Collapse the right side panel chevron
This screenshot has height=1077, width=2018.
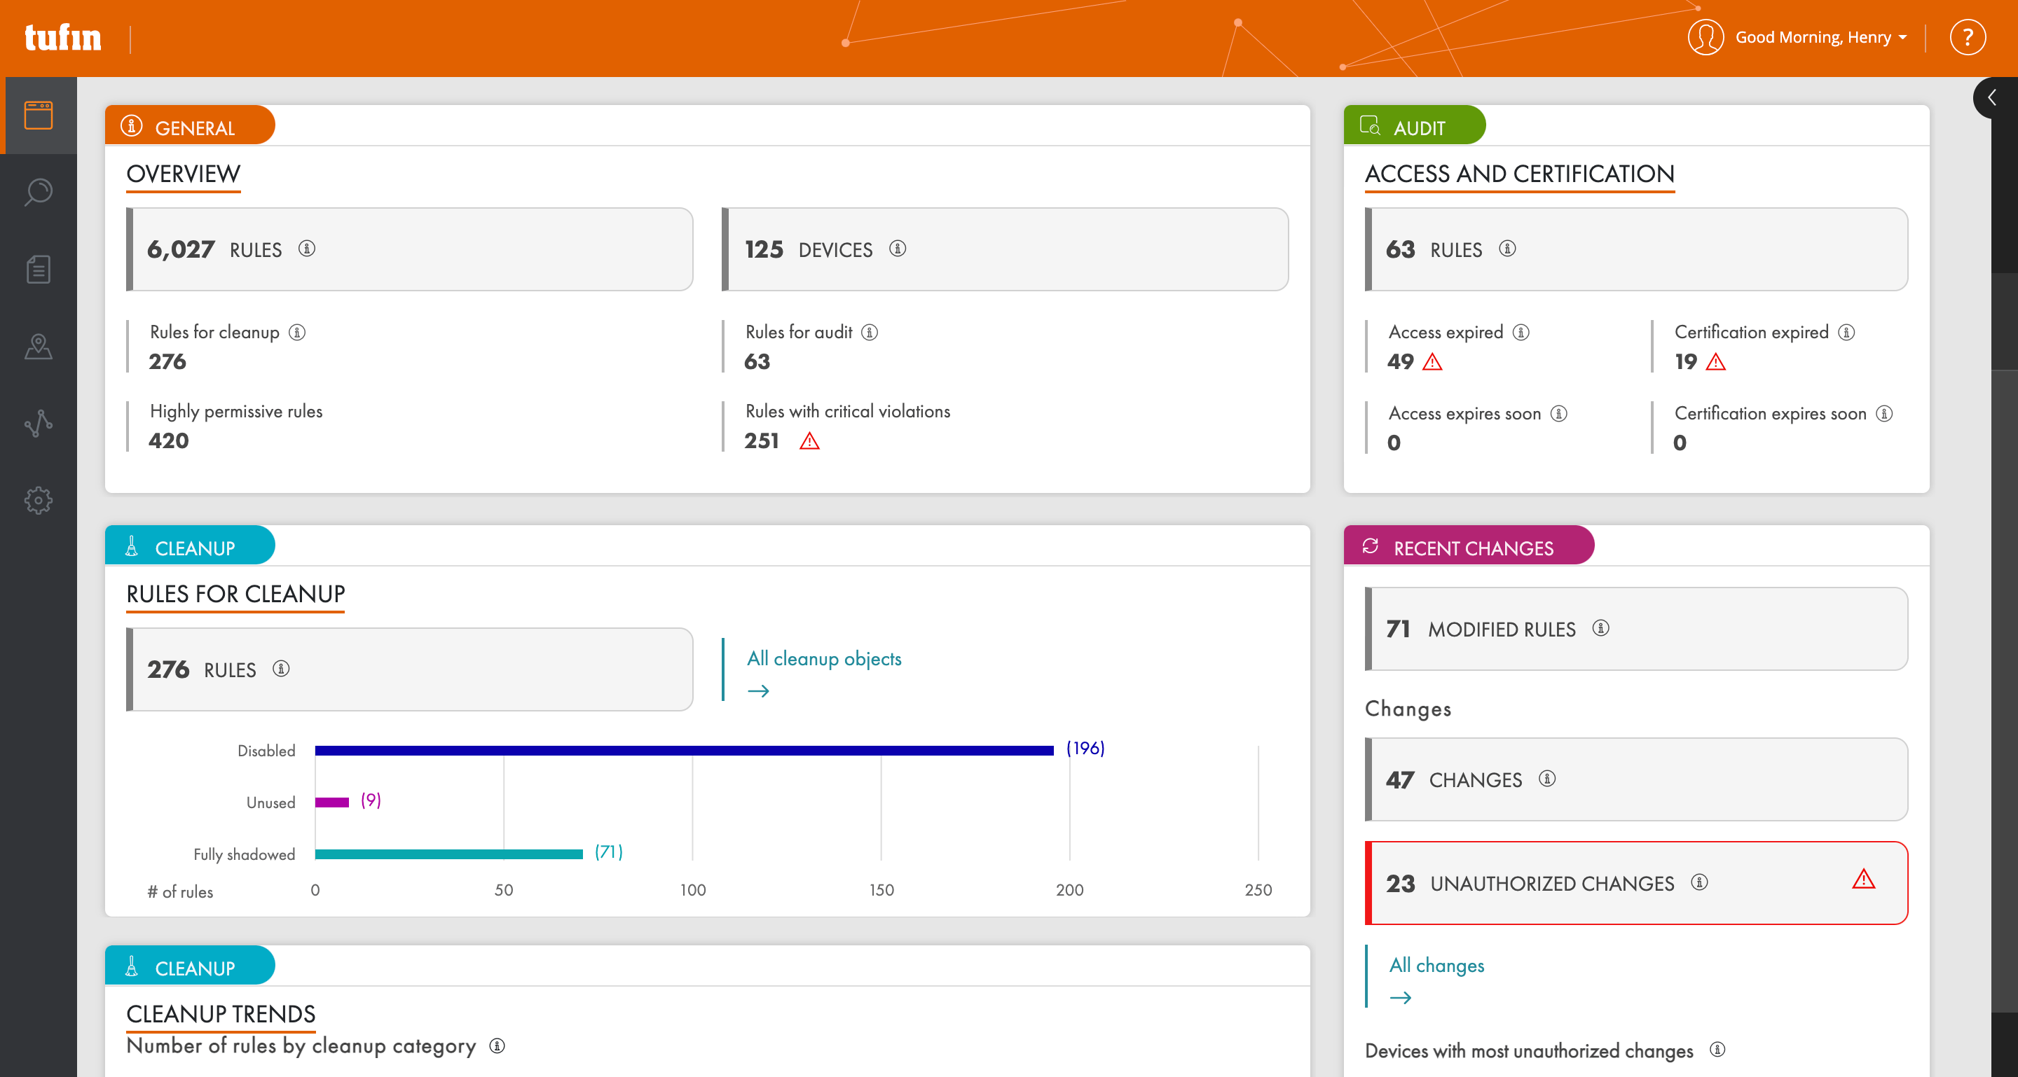click(1991, 98)
